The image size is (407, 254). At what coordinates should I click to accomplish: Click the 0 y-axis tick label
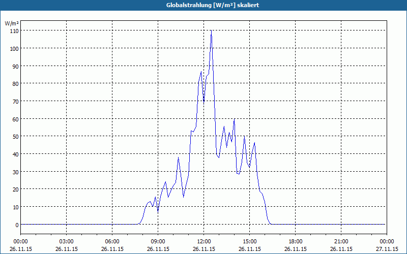(x=17, y=225)
